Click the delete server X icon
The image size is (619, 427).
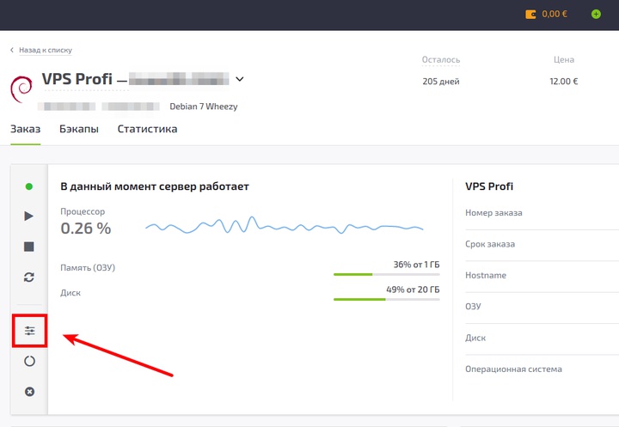pos(29,392)
